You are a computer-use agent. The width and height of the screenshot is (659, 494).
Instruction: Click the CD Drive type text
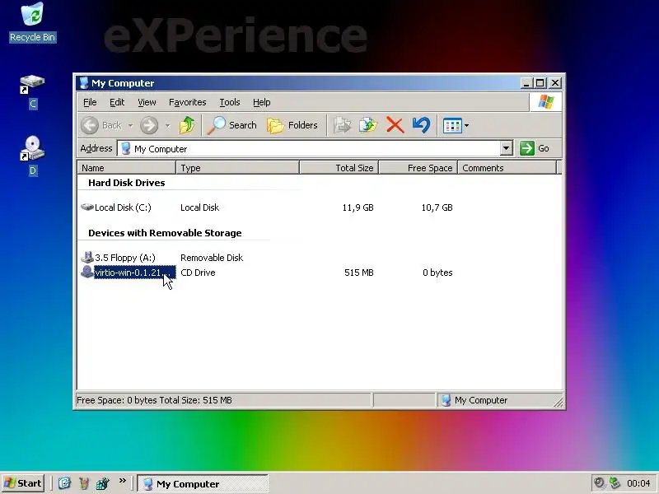198,273
